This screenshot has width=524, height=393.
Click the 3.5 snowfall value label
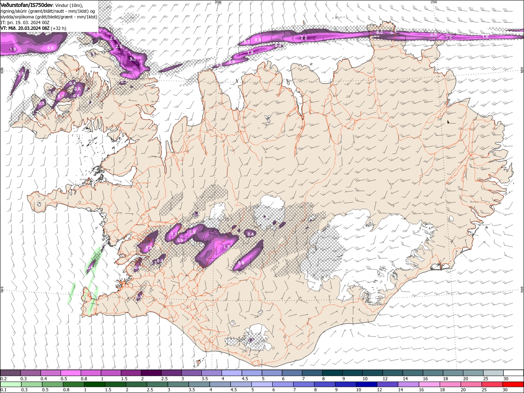[133, 59]
